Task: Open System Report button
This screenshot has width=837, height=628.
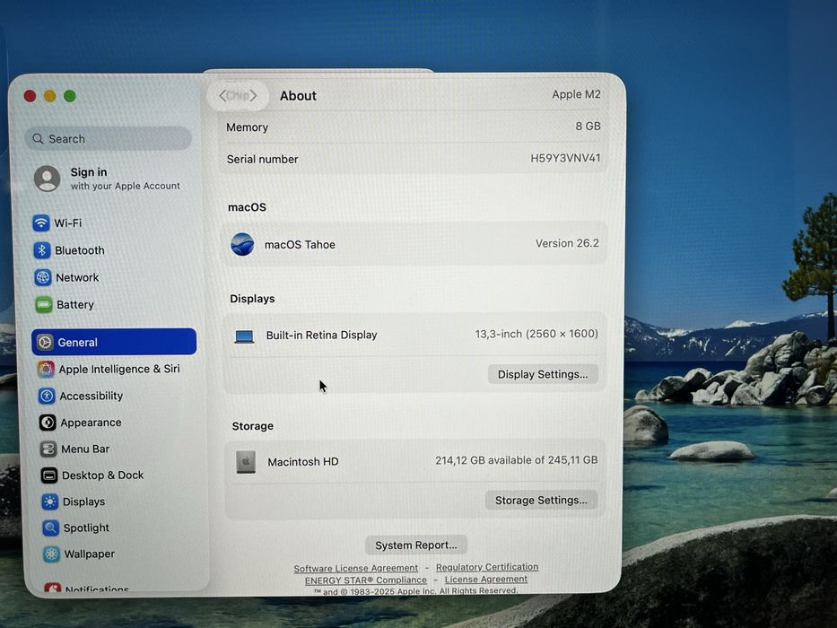Action: point(416,545)
